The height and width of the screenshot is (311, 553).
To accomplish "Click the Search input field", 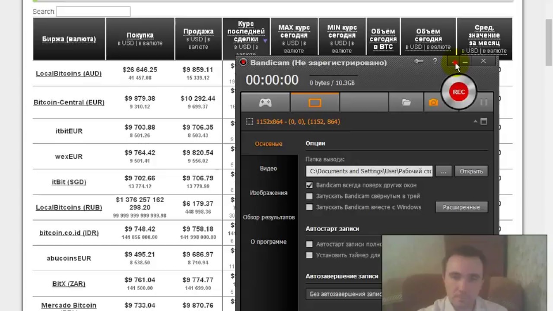I will pyautogui.click(x=93, y=12).
